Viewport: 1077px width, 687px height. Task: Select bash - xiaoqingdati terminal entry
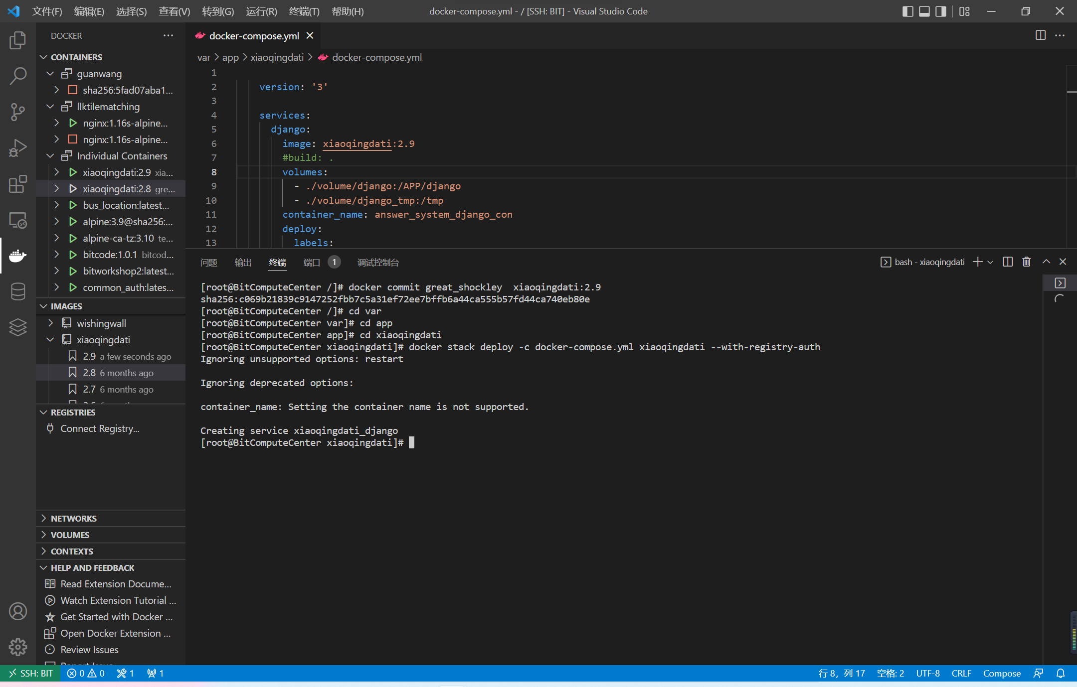click(922, 262)
